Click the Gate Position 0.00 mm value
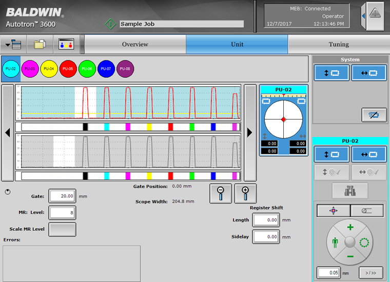The image size is (390, 282). (182, 186)
